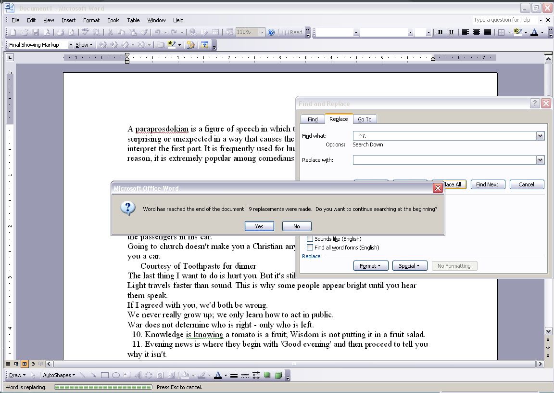
Task: Switch to the Go To tab
Action: pyautogui.click(x=365, y=119)
